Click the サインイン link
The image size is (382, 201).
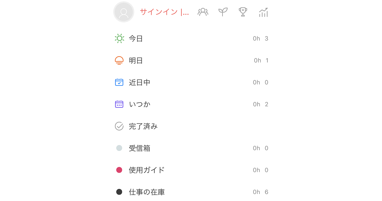(x=164, y=12)
